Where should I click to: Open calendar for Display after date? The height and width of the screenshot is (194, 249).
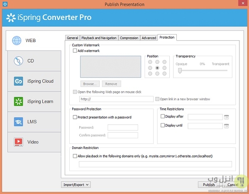tap(226, 117)
